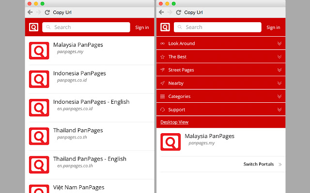The height and width of the screenshot is (193, 310).
Task: Open the Categories menu item
Action: click(221, 96)
